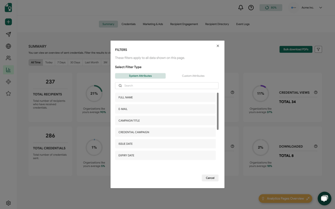Click the filter Search input field
335x209 pixels.
[167, 86]
